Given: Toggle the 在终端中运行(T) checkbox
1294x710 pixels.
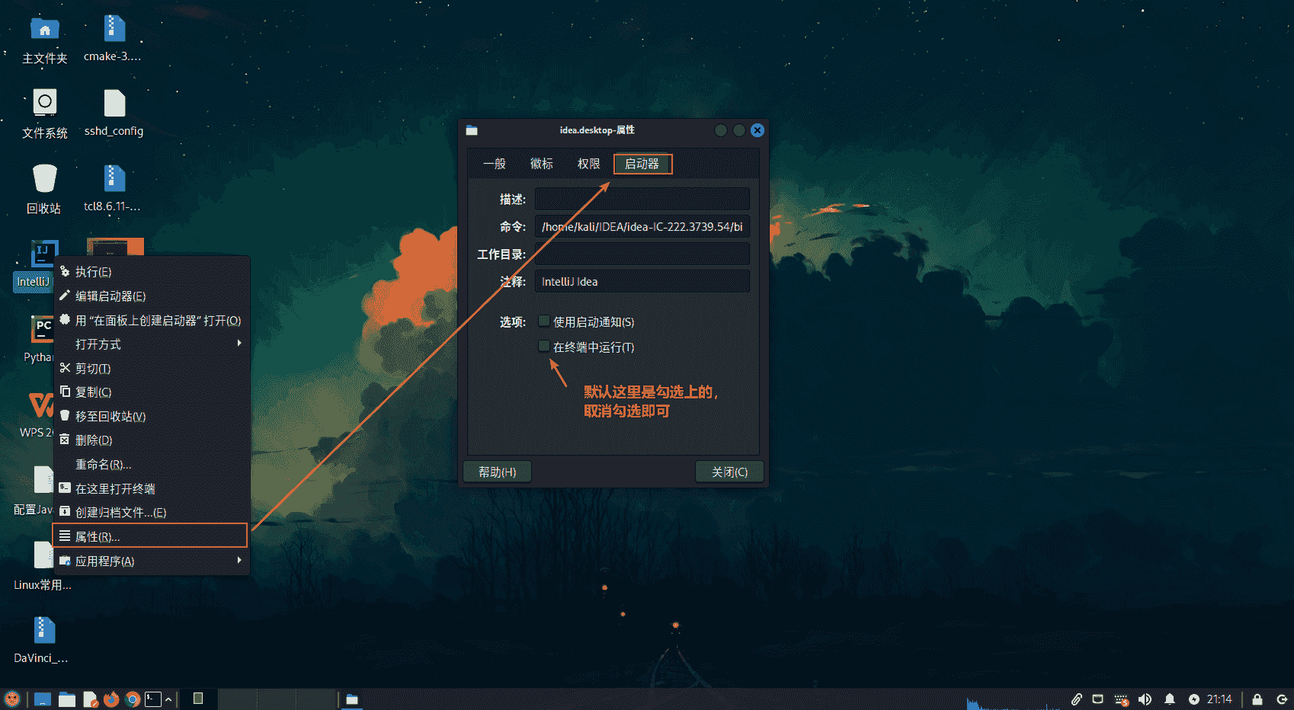Looking at the screenshot, I should coord(544,347).
